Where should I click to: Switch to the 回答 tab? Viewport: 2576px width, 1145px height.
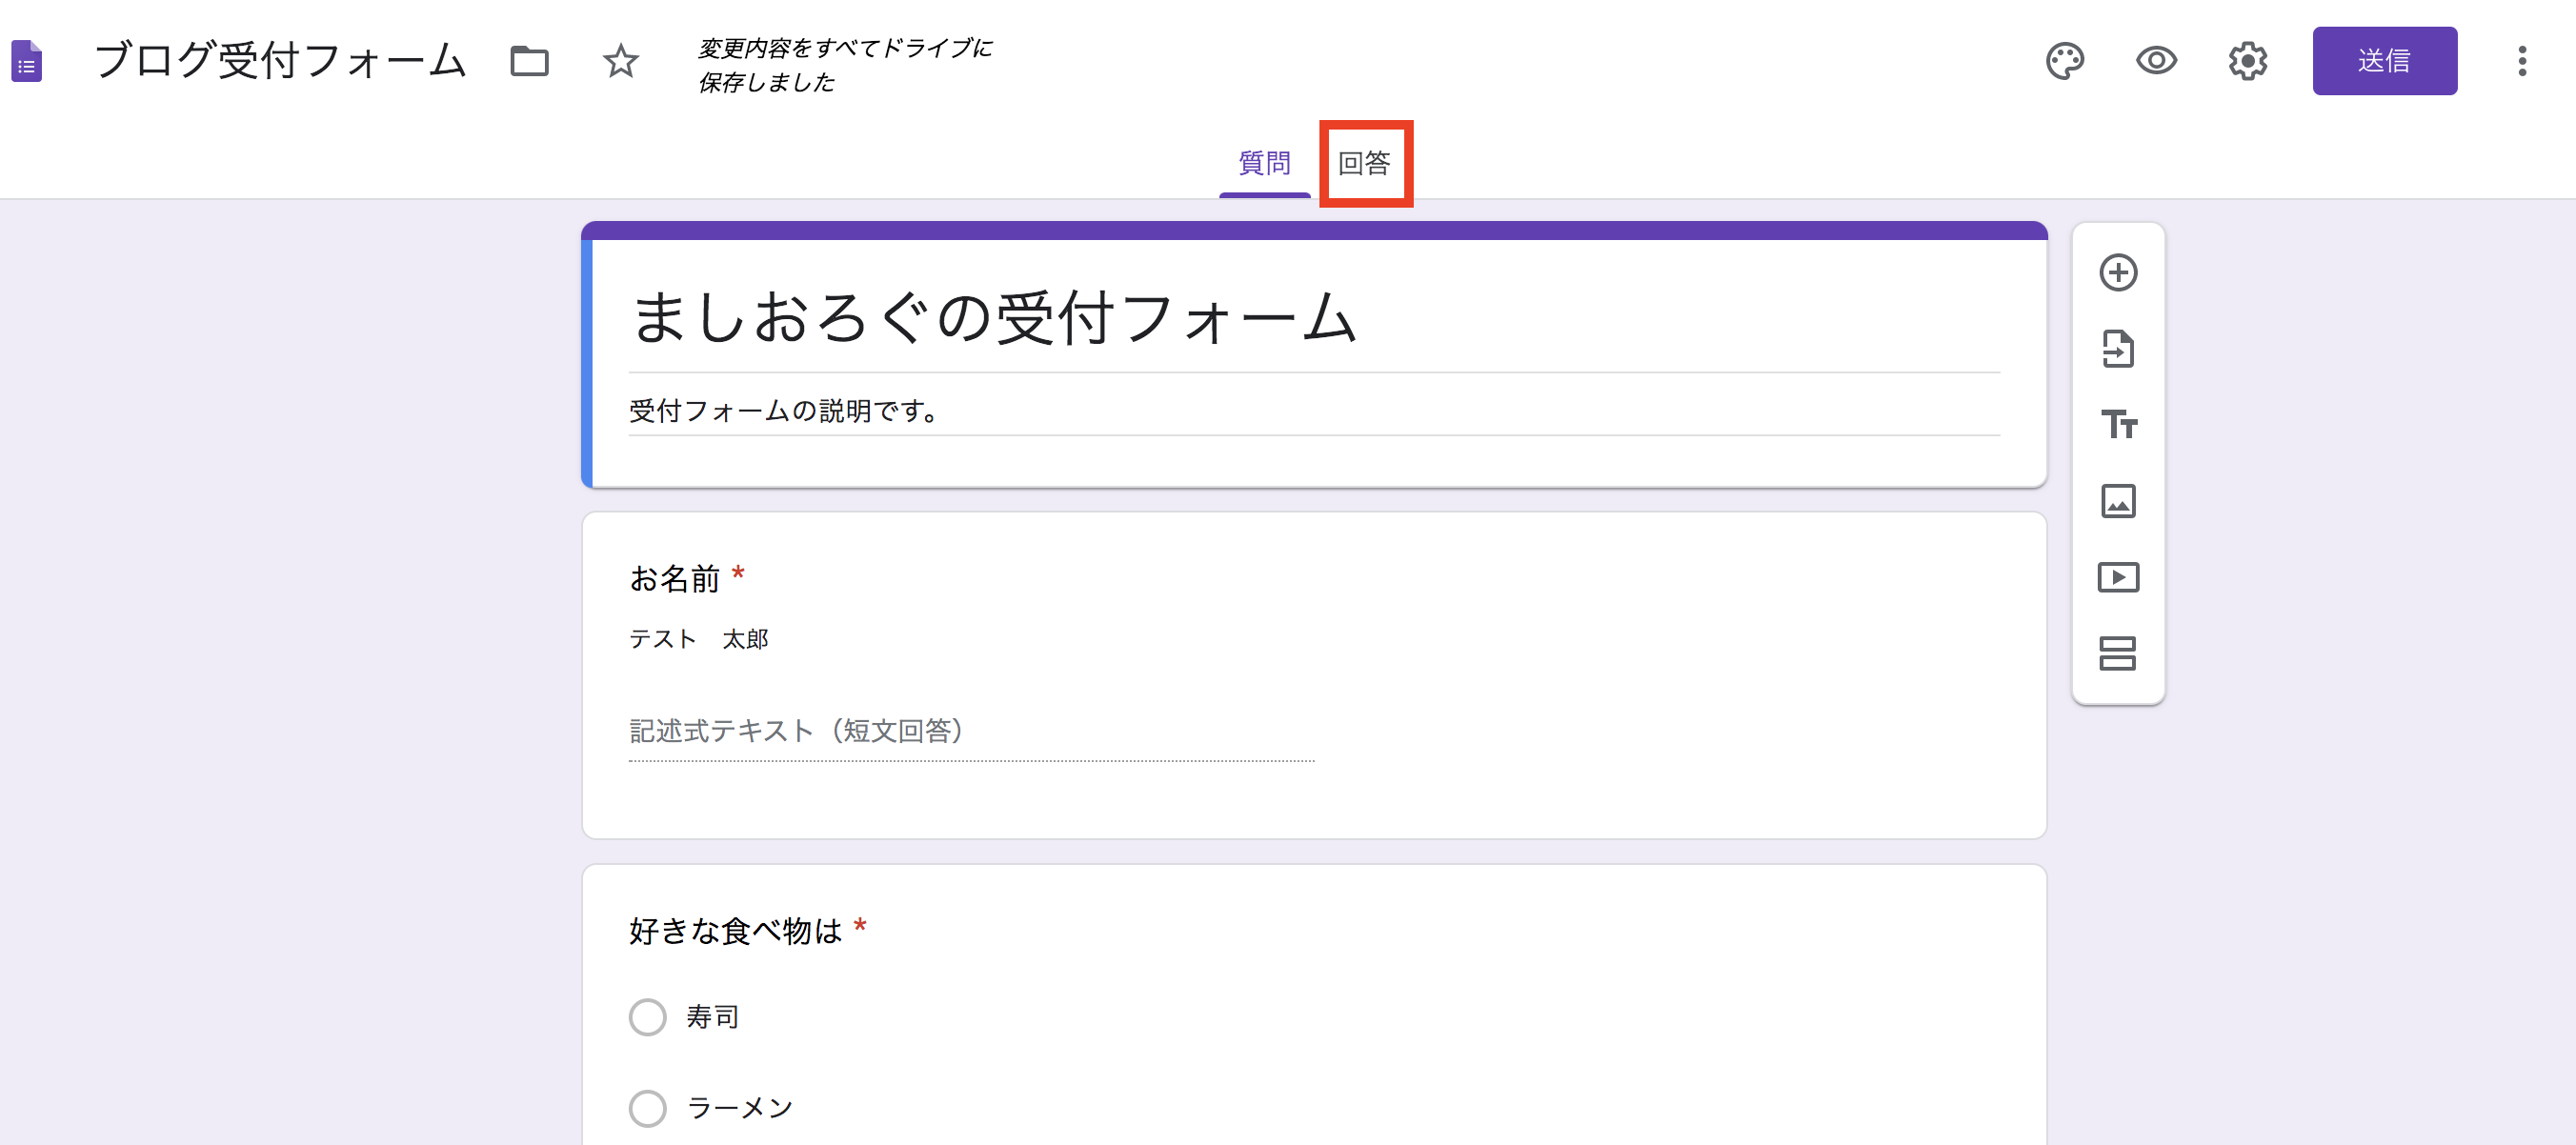tap(1364, 163)
